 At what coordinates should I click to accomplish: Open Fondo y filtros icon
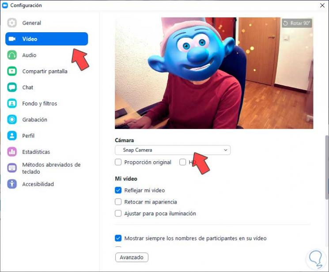click(x=12, y=103)
